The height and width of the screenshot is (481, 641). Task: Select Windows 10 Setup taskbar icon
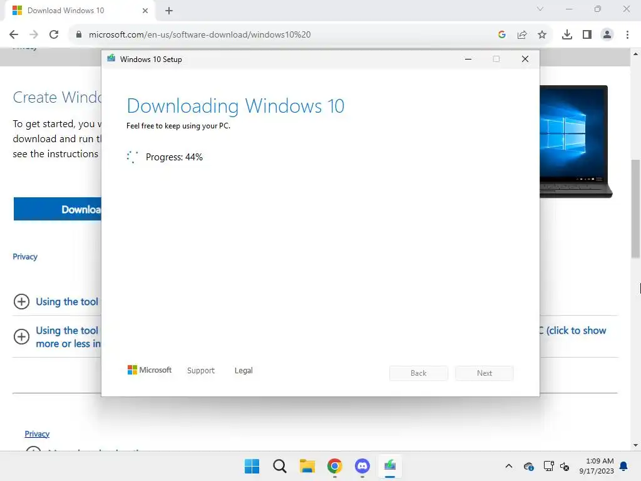tap(390, 466)
